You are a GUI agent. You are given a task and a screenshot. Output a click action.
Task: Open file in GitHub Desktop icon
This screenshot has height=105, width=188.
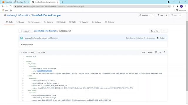point(156,52)
